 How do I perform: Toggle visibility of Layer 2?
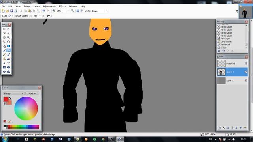pos(246,80)
